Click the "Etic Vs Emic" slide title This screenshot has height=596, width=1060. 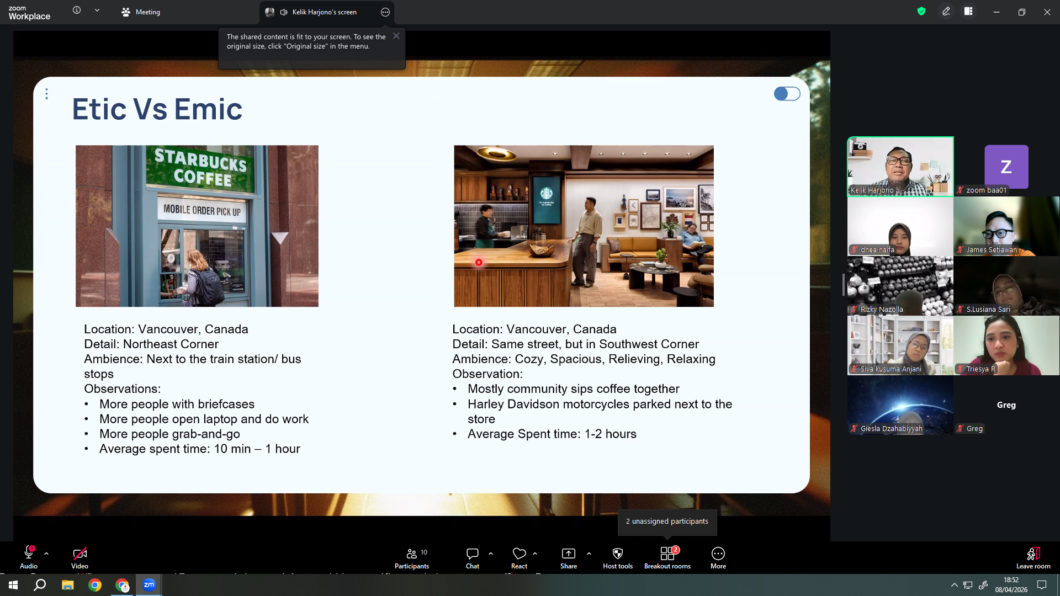(x=157, y=109)
